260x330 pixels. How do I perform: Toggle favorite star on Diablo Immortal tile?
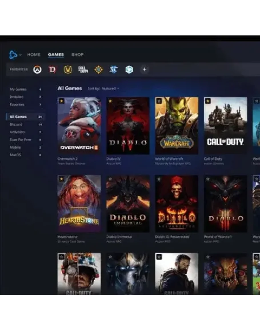click(110, 179)
